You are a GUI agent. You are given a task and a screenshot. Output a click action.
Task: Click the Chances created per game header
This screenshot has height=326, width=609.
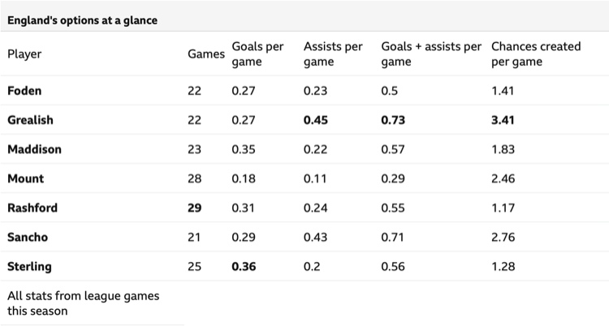point(536,54)
